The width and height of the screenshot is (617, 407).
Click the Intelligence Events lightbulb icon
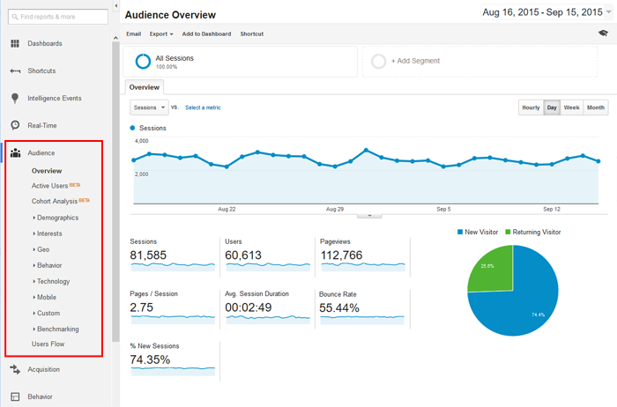pos(15,99)
